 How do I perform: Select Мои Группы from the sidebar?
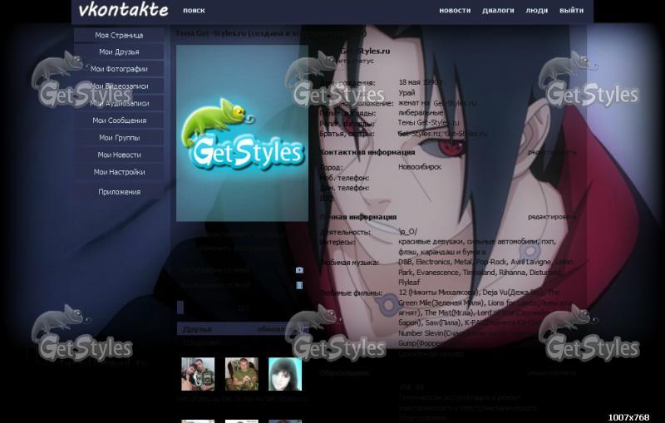pyautogui.click(x=119, y=138)
